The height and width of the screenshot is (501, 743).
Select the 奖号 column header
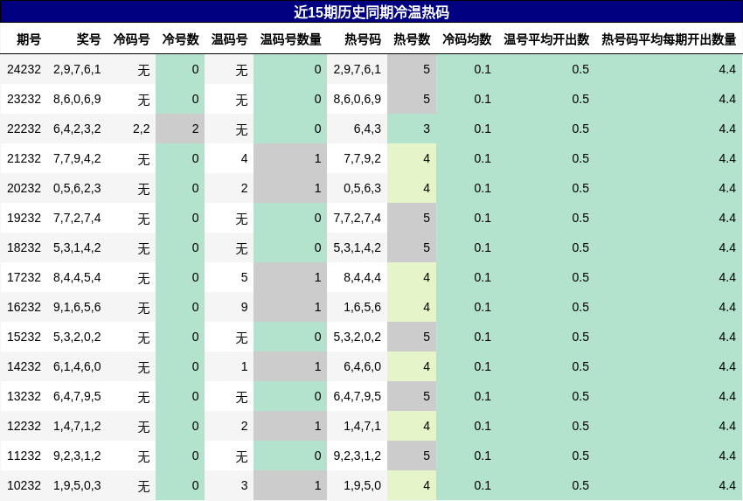[x=88, y=39]
